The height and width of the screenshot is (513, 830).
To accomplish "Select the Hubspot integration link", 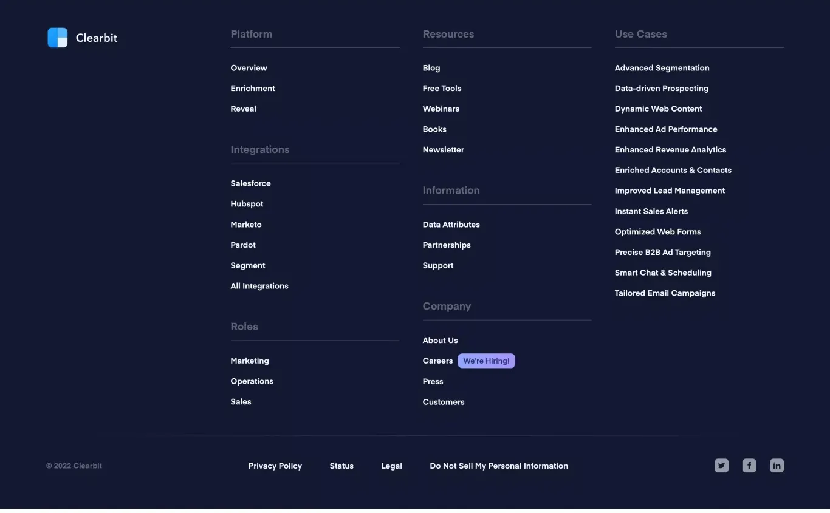I will tap(247, 204).
